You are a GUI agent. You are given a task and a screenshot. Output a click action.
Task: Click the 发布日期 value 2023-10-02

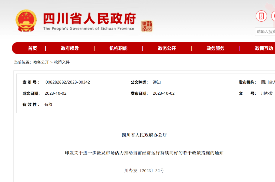[x=164, y=93]
